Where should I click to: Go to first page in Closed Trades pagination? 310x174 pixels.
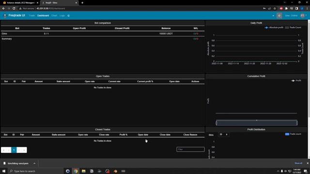pyautogui.click(x=3, y=150)
